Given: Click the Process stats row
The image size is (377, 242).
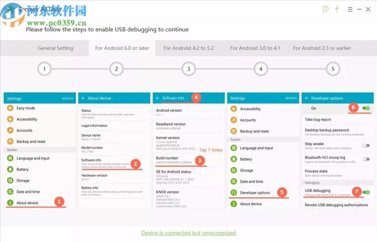Looking at the screenshot, I should (338, 173).
